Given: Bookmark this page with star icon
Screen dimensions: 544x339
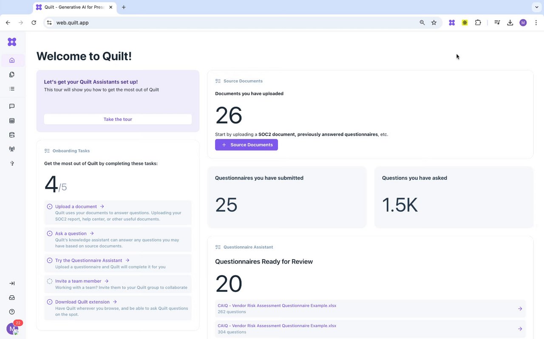Looking at the screenshot, I should pyautogui.click(x=434, y=22).
